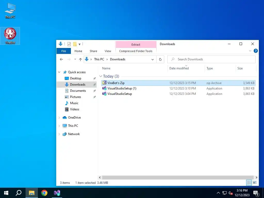The height and width of the screenshot is (198, 264).
Task: Open the Action Center notifications icon
Action: click(x=256, y=193)
